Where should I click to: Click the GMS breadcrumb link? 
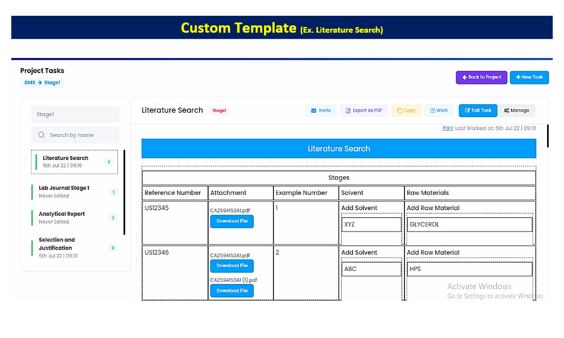point(29,83)
